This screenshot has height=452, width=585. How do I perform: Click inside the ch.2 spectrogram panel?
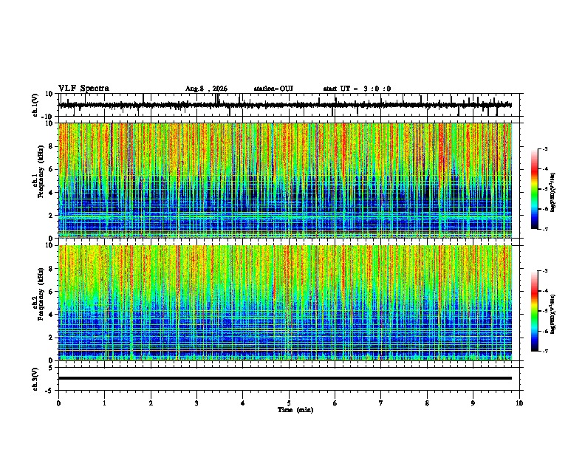pos(285,303)
